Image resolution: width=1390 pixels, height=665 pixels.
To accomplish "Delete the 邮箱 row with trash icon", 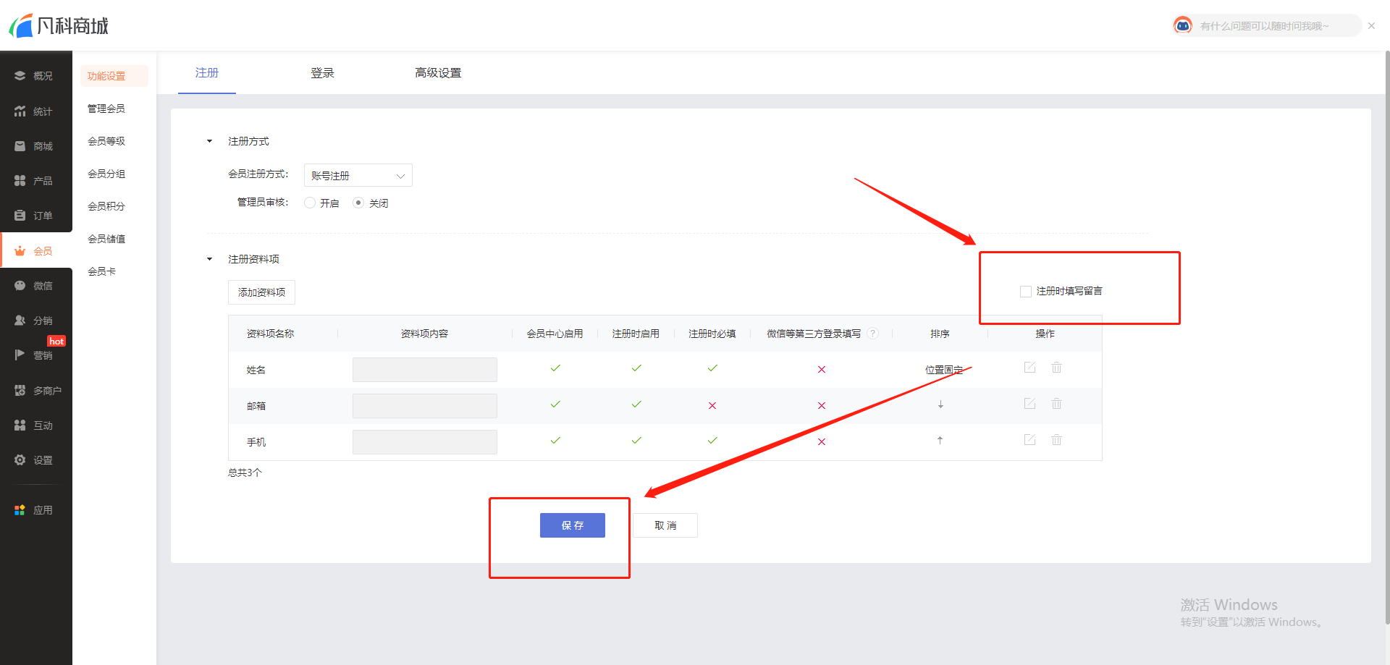I will pos(1056,404).
